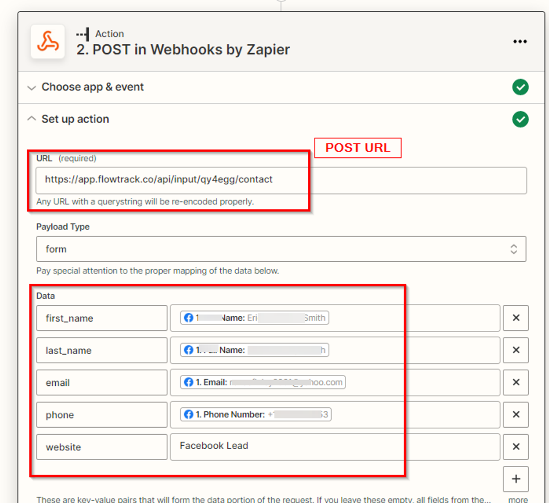Select the Facebook Email mapped pill
The height and width of the screenshot is (503, 549).
pos(263,382)
